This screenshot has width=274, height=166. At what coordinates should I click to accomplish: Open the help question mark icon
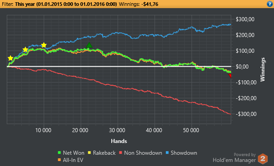(x=269, y=4)
